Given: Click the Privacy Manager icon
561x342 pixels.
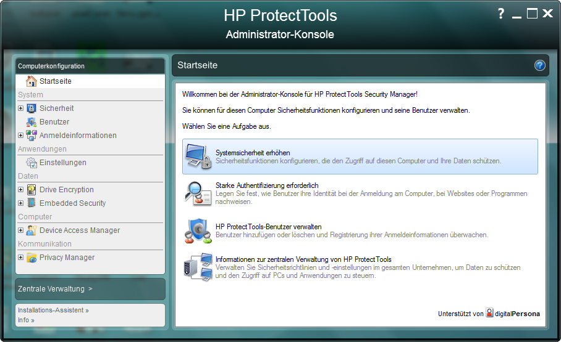Looking at the screenshot, I should [32, 258].
